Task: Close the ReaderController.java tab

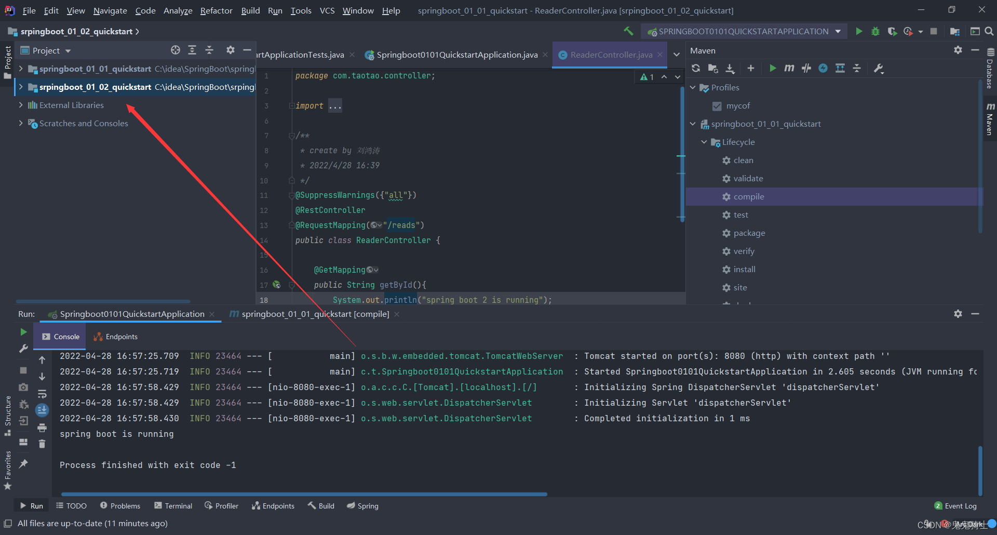Action: click(x=660, y=55)
